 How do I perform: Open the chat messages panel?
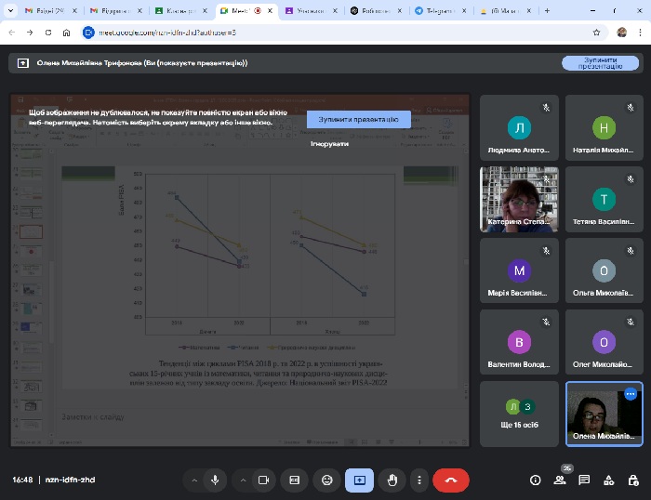[584, 480]
